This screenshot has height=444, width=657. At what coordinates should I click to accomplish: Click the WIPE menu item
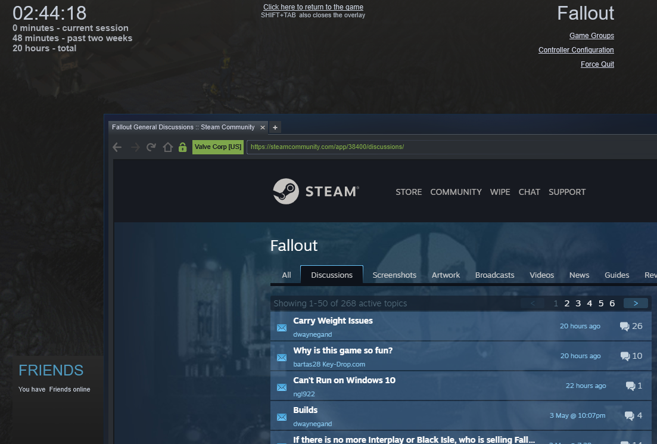click(500, 192)
